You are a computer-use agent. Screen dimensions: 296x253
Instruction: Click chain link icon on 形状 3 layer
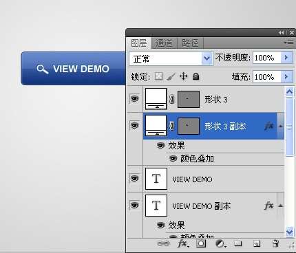coord(172,99)
